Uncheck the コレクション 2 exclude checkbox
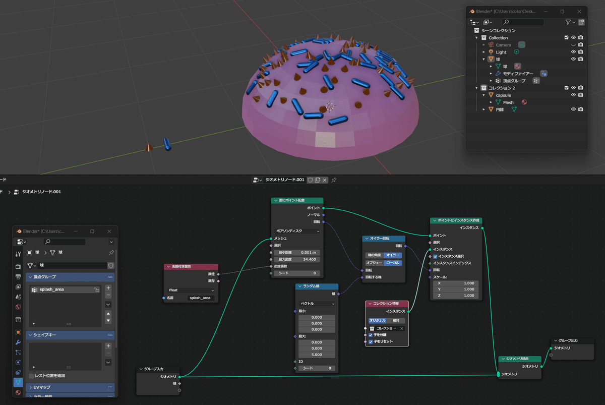 pos(566,88)
